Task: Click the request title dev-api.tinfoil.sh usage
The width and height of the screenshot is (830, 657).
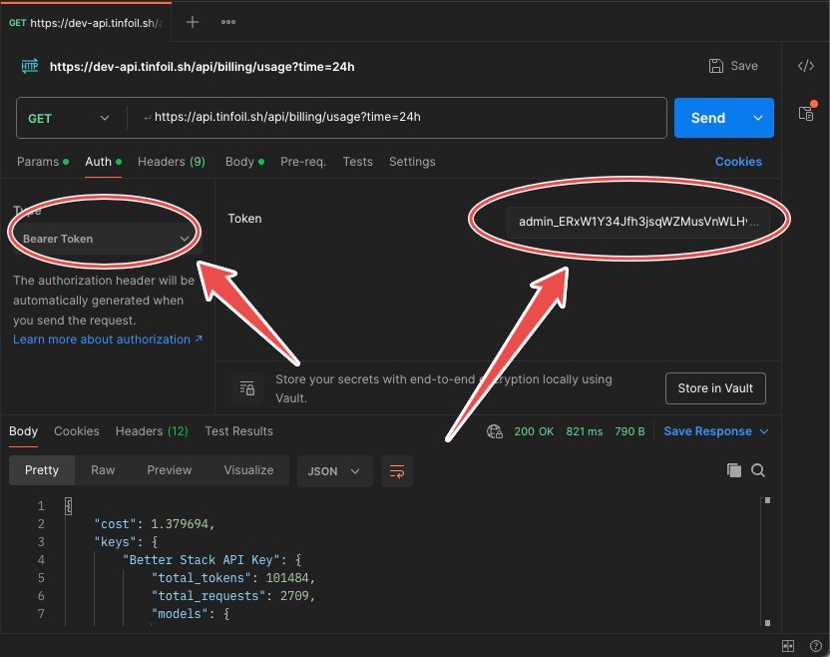Action: pos(203,67)
